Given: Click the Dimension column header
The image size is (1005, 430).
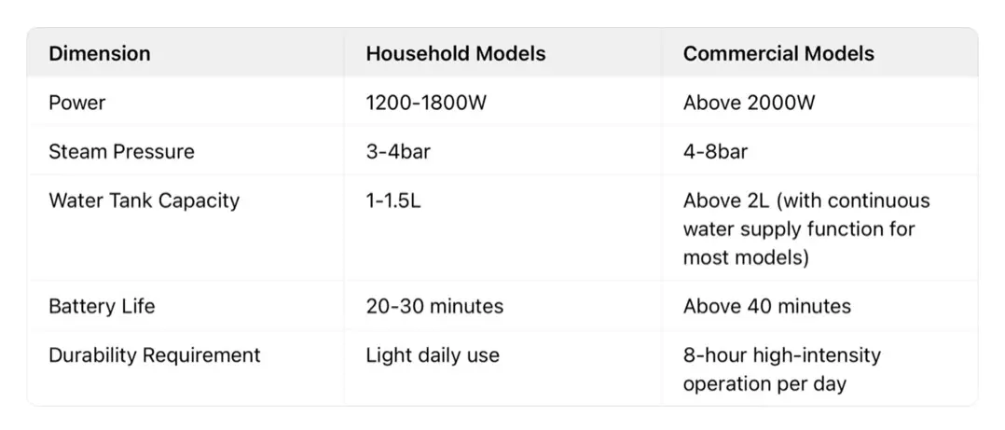Looking at the screenshot, I should [100, 54].
